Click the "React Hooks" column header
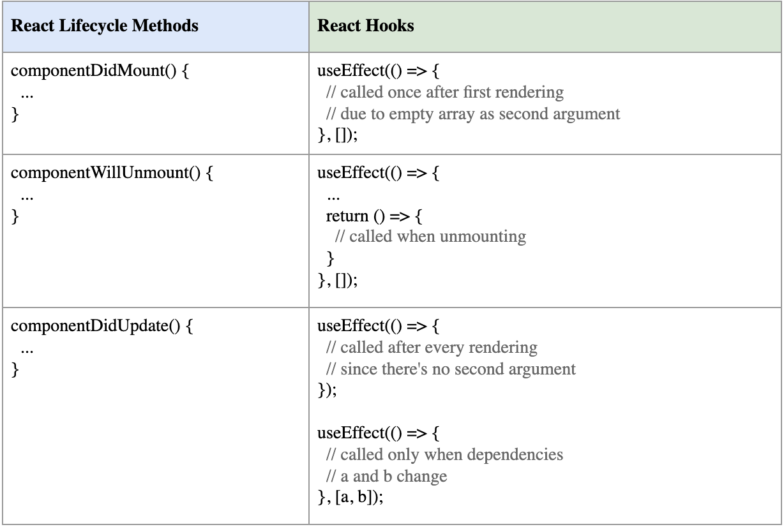Screen dimensions: 784x527 coord(366,26)
